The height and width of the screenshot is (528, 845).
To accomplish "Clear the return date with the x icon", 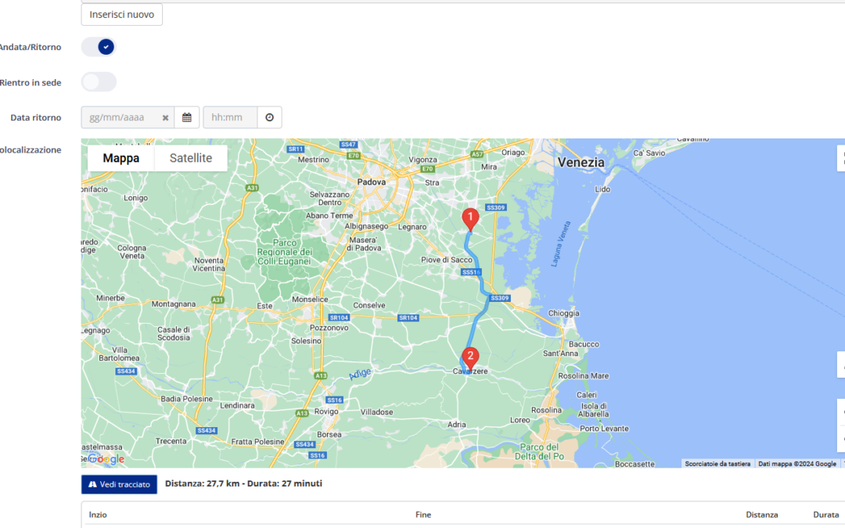I will (165, 117).
